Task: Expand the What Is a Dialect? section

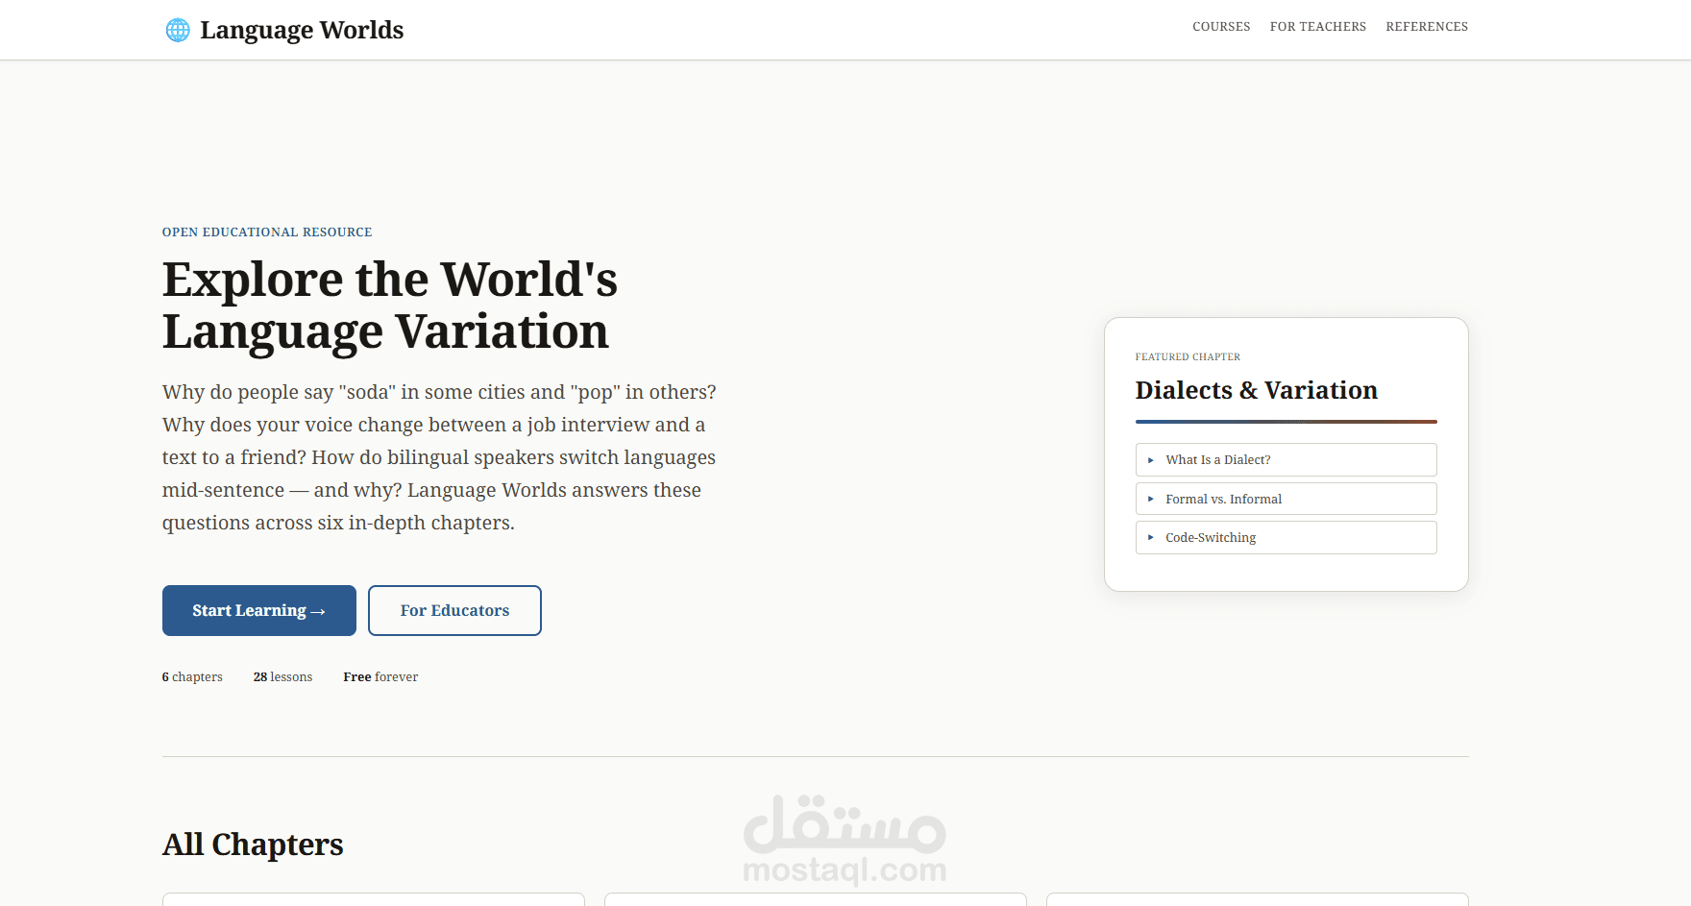Action: click(x=1286, y=459)
